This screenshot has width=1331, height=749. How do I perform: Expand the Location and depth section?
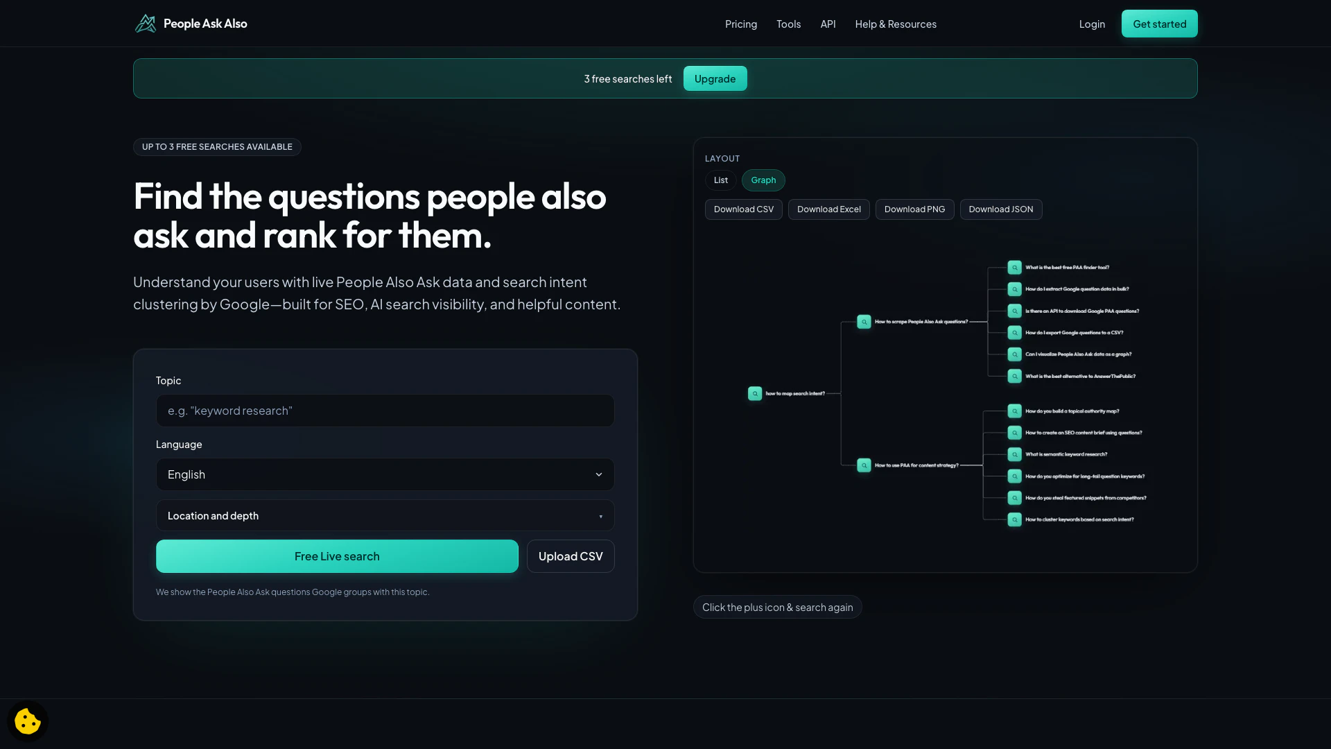pos(385,515)
